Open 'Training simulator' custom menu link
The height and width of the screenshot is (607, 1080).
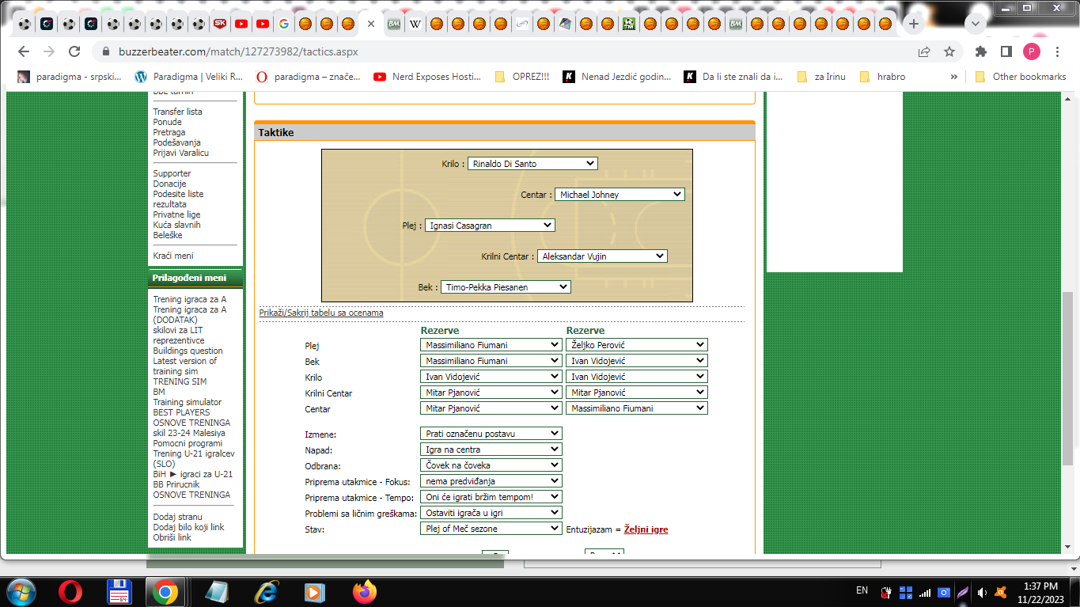[x=187, y=402]
